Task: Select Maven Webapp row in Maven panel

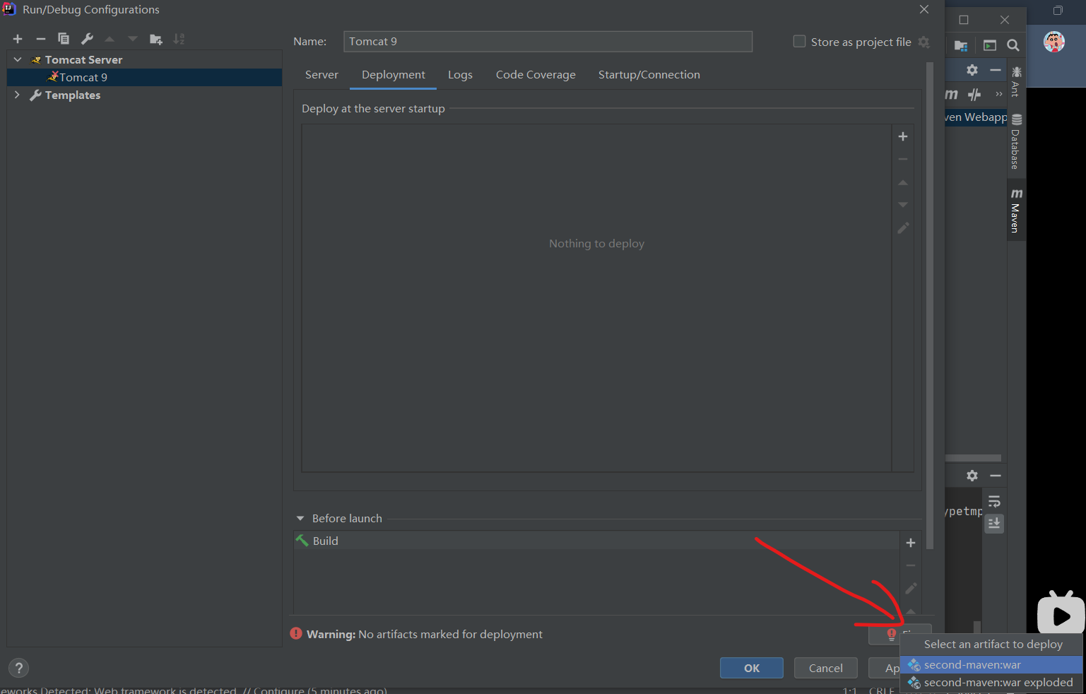Action: click(976, 117)
